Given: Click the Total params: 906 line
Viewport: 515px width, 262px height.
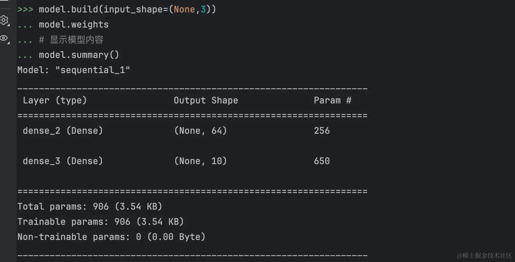Looking at the screenshot, I should (90, 206).
